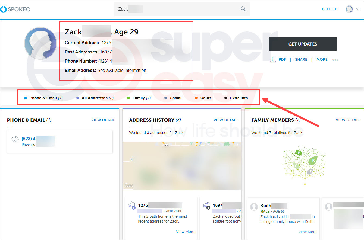Click the MORE link
Image resolution: width=364 pixels, height=240 pixels.
[x=322, y=59]
